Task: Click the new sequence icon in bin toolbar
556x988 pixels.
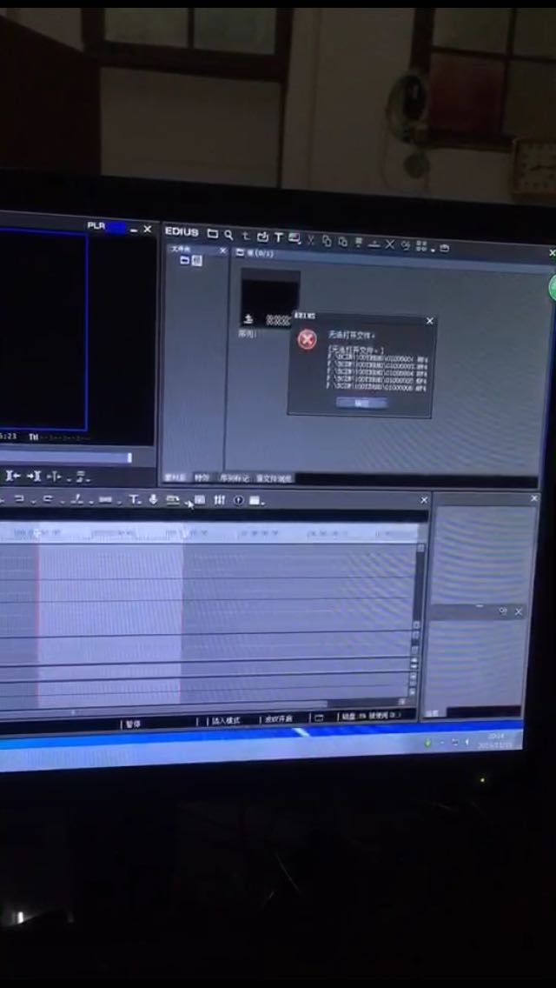Action: (295, 238)
